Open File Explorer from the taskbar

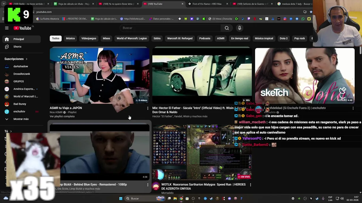pyautogui.click(x=175, y=198)
